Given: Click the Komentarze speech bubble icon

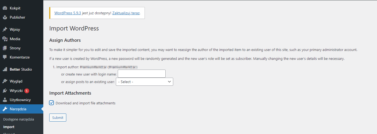Looking at the screenshot, I should pos(5,57).
